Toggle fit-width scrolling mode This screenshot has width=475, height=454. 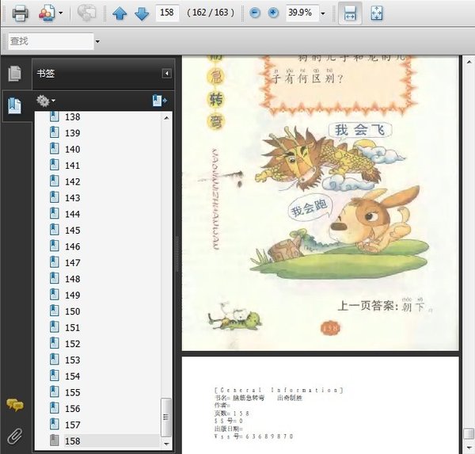pos(350,13)
